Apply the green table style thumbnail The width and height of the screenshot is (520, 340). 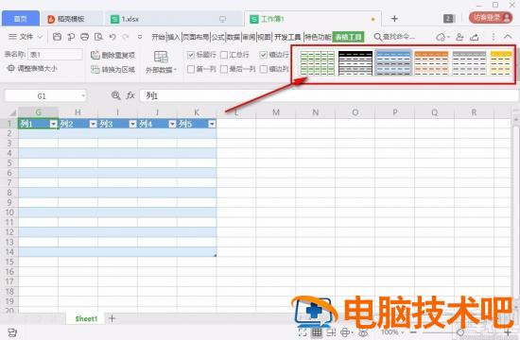tap(317, 63)
